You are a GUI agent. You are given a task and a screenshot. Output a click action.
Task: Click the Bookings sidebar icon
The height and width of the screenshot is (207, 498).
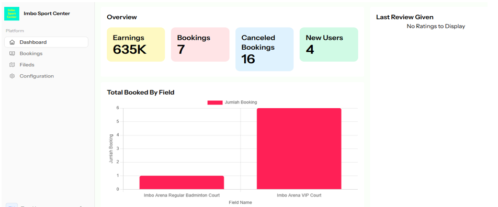coord(12,54)
